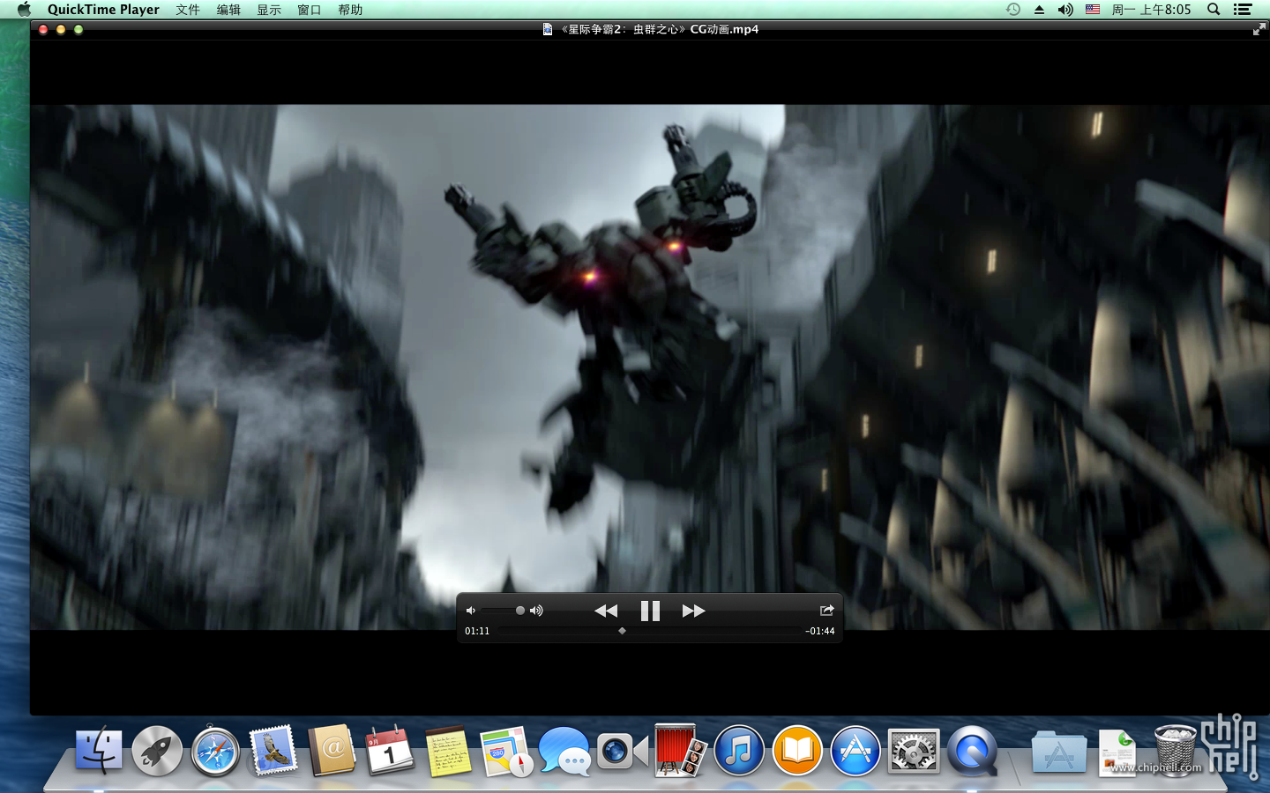
Task: Open Notification Center
Action: (x=1243, y=10)
